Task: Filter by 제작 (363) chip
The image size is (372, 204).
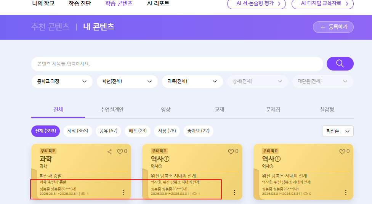Action: point(77,131)
